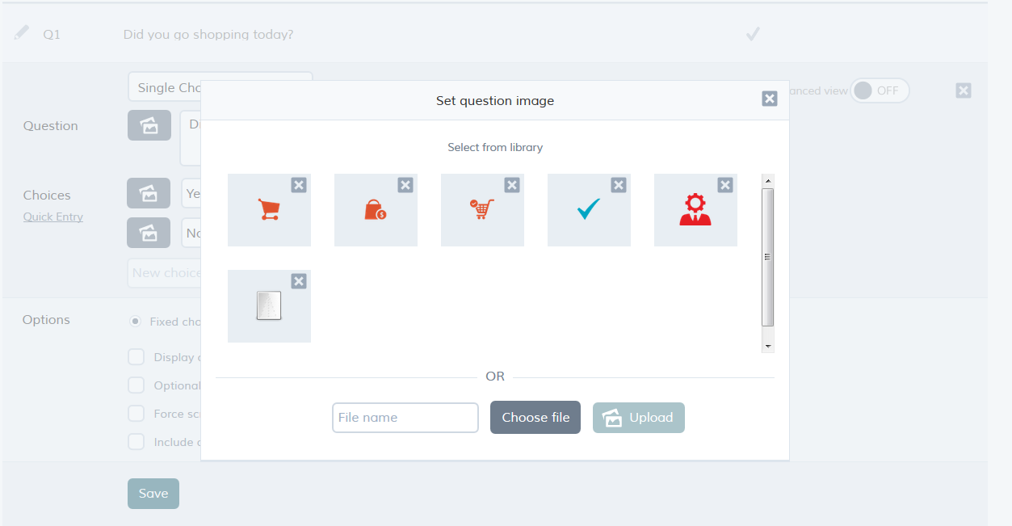Image resolution: width=1012 pixels, height=526 pixels.
Task: Delete the shopping cart image from library
Action: click(299, 185)
